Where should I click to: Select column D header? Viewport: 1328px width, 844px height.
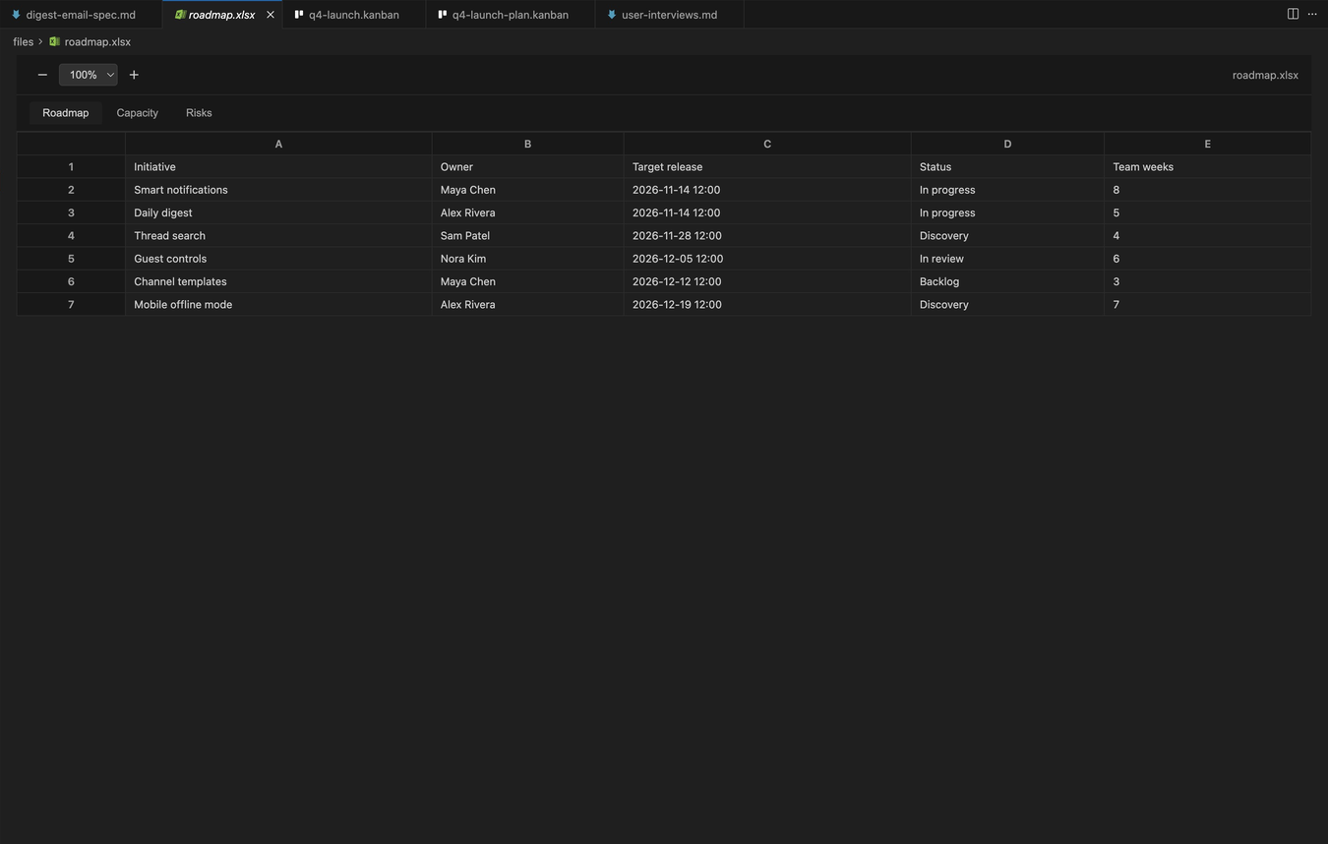[1007, 144]
